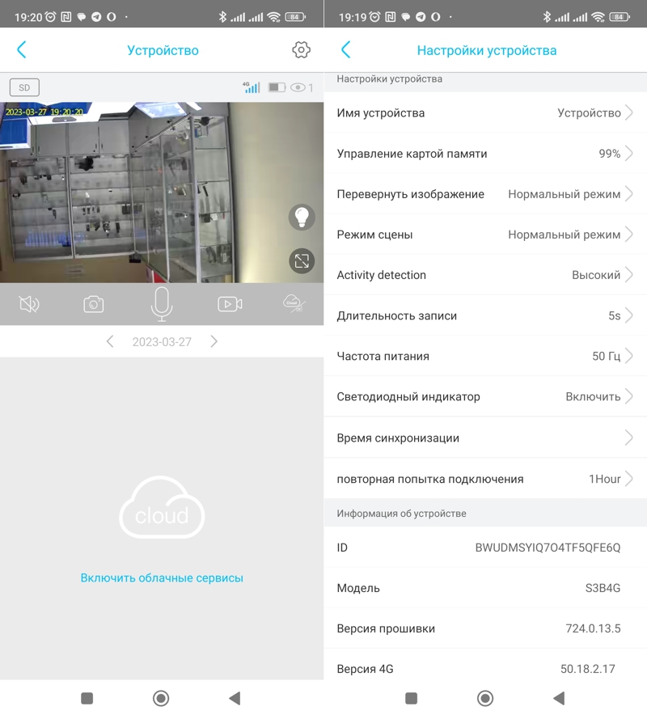Tap Светодиодный индикатор label
The height and width of the screenshot is (719, 647).
pos(408,396)
